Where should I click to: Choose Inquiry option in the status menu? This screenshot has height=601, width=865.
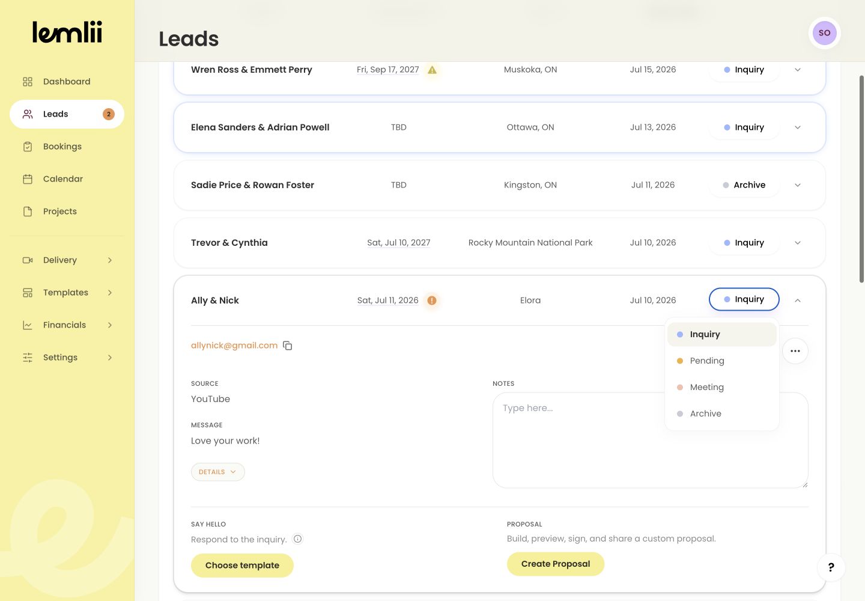pos(722,334)
